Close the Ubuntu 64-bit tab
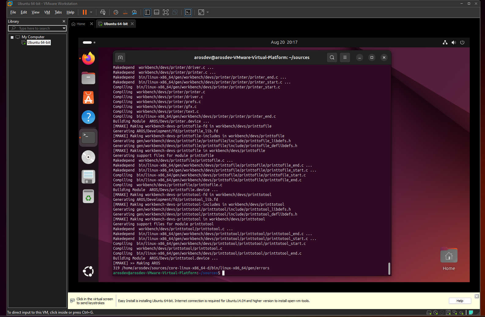485x317 pixels. [132, 24]
